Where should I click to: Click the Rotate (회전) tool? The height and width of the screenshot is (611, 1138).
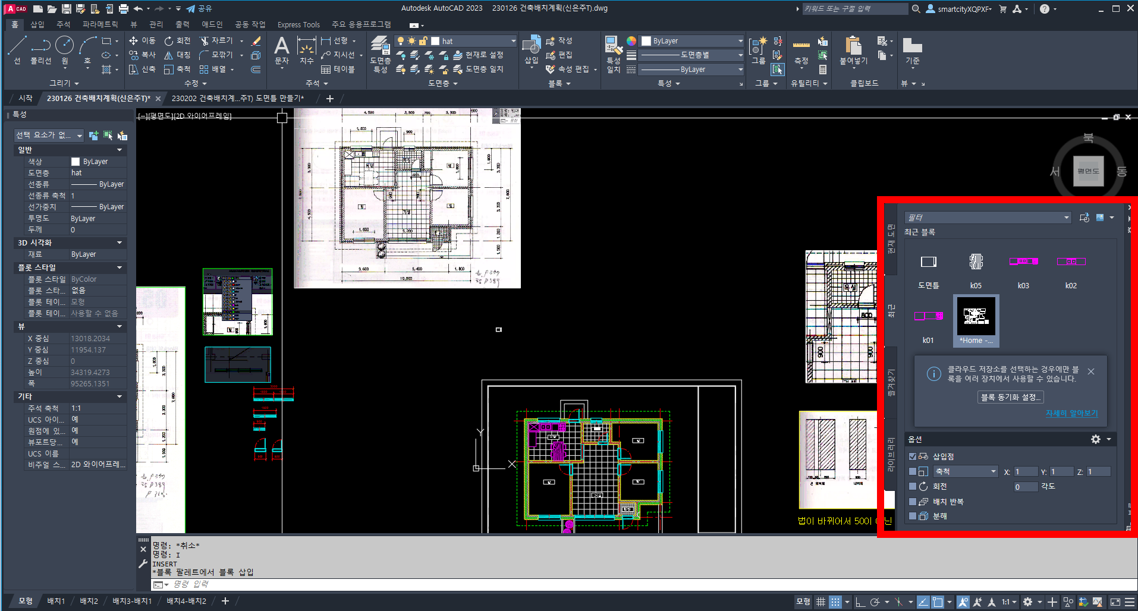[x=178, y=40]
